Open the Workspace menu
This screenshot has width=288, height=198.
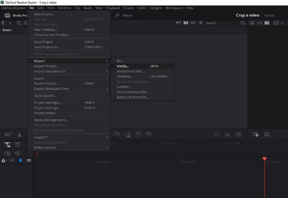pyautogui.click(x=174, y=8)
